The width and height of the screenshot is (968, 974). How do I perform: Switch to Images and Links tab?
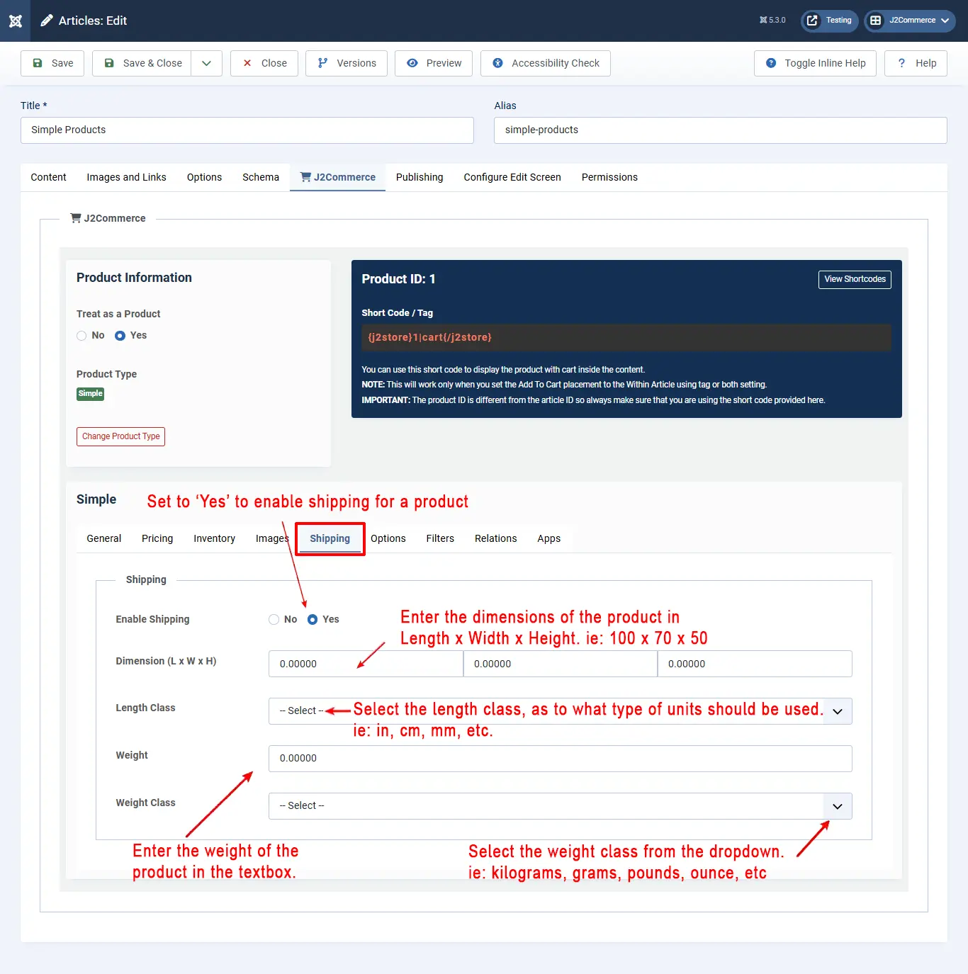tap(126, 177)
